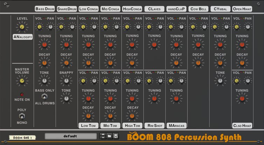Click the Maracas pad button
Image resolution: width=264 pixels, height=145 pixels.
coord(176,125)
